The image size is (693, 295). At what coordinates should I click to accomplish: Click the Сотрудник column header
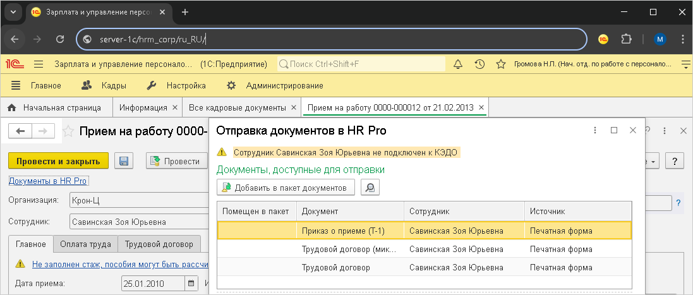coord(464,211)
